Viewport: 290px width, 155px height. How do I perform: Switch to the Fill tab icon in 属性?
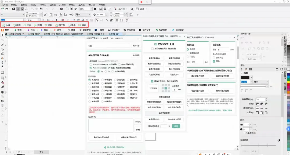coord(246,69)
